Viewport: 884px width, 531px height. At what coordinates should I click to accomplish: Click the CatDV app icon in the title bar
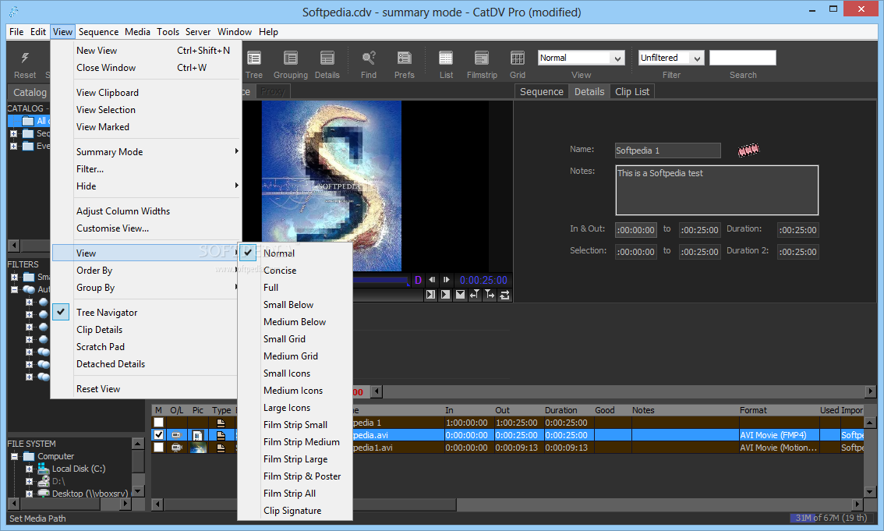13,12
